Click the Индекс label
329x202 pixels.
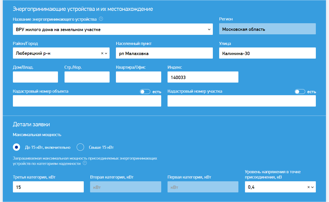(175, 67)
